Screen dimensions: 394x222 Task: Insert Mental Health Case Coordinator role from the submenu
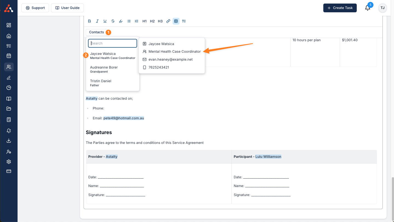pos(172,51)
